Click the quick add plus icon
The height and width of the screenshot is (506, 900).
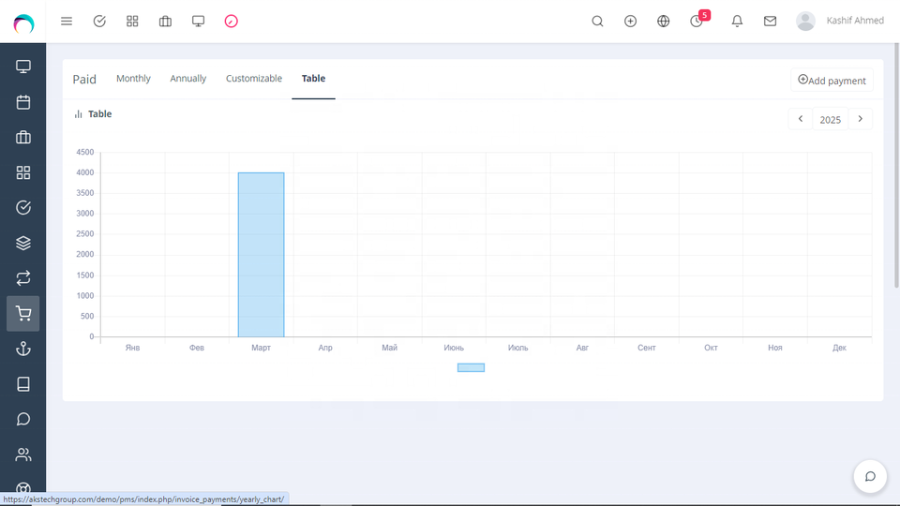(x=630, y=21)
